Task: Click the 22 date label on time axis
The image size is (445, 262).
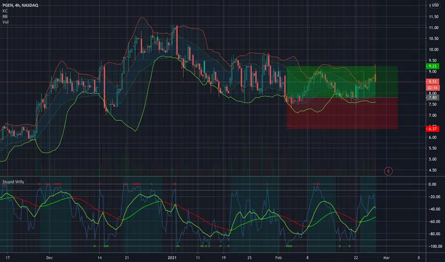Action: tap(356, 258)
